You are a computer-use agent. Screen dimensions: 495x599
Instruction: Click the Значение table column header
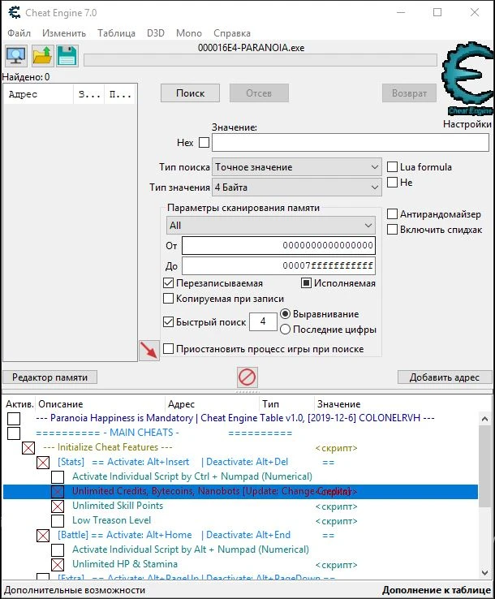pyautogui.click(x=398, y=403)
